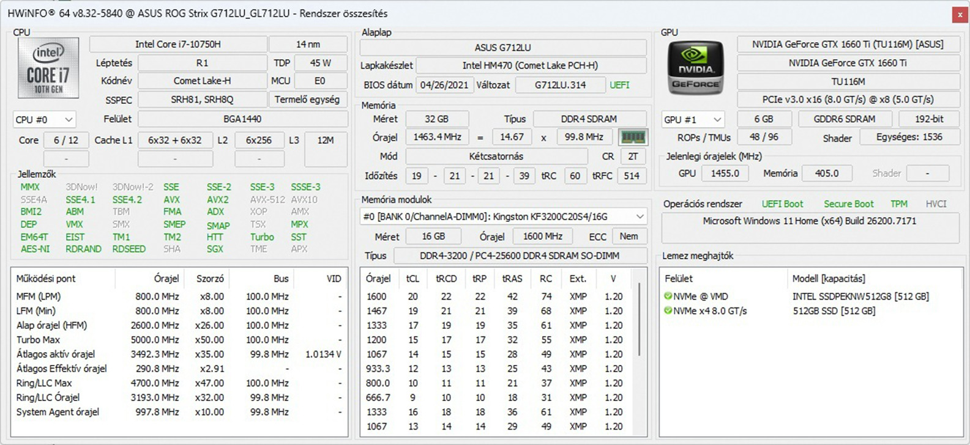The width and height of the screenshot is (970, 445).
Task: Click the Ring/LLC Max row
Action: click(x=179, y=383)
